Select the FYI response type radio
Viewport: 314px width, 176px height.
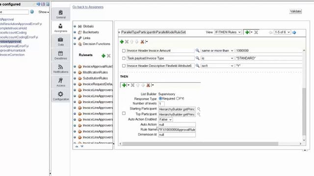click(178, 99)
